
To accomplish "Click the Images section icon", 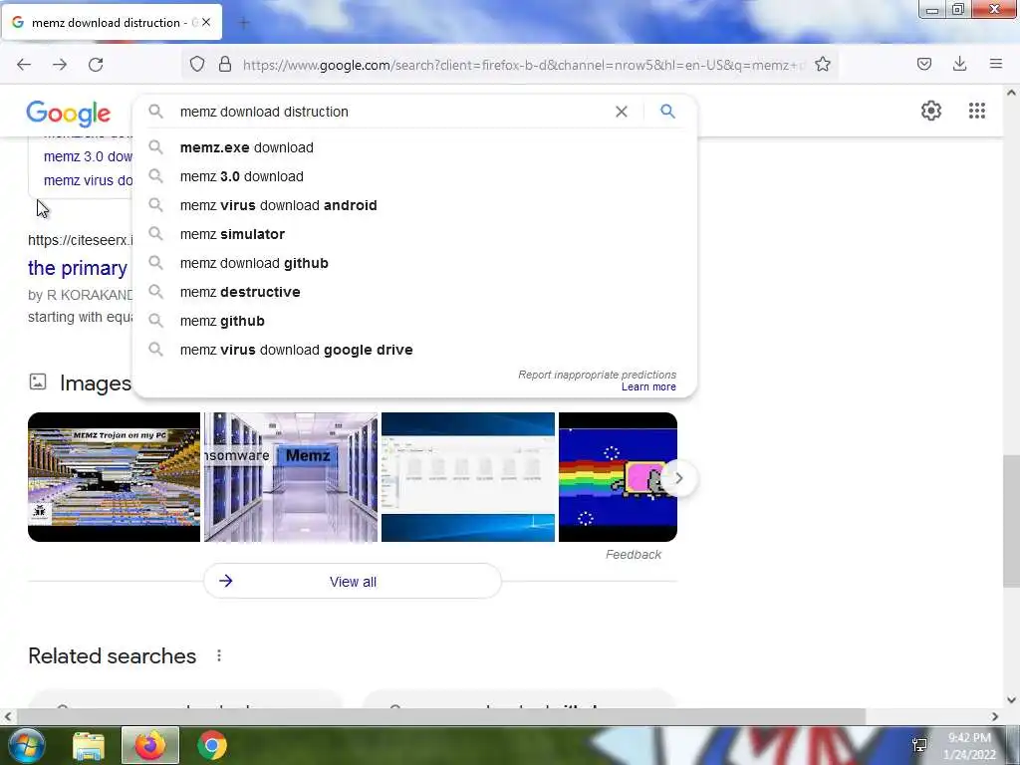I will coord(38,382).
